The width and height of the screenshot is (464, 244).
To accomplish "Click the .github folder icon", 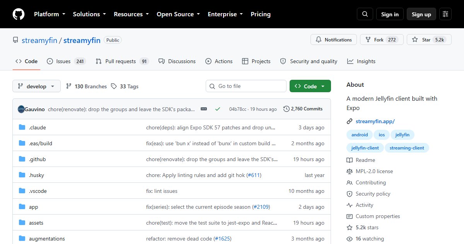I will pyautogui.click(x=22, y=159).
